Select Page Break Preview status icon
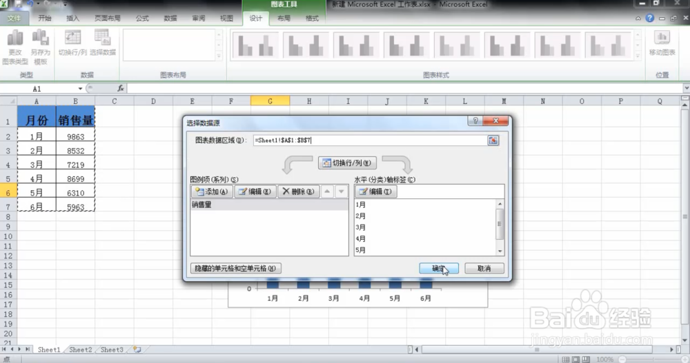Viewport: 690px width, 363px height. [x=586, y=360]
